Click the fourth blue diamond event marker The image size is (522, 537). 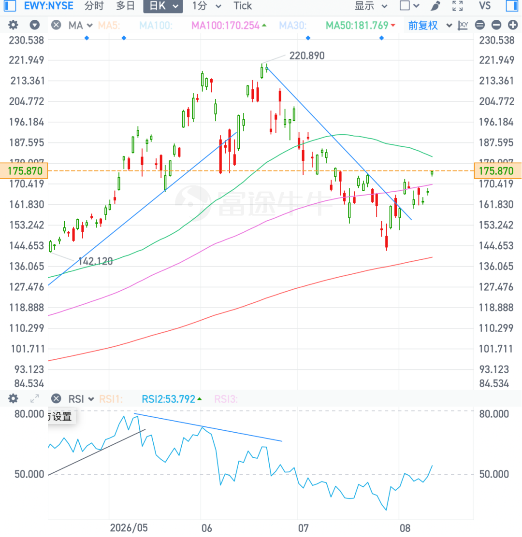pyautogui.click(x=381, y=38)
